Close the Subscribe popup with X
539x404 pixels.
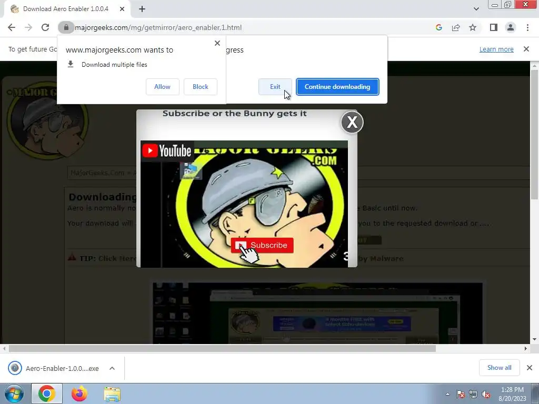coord(352,122)
